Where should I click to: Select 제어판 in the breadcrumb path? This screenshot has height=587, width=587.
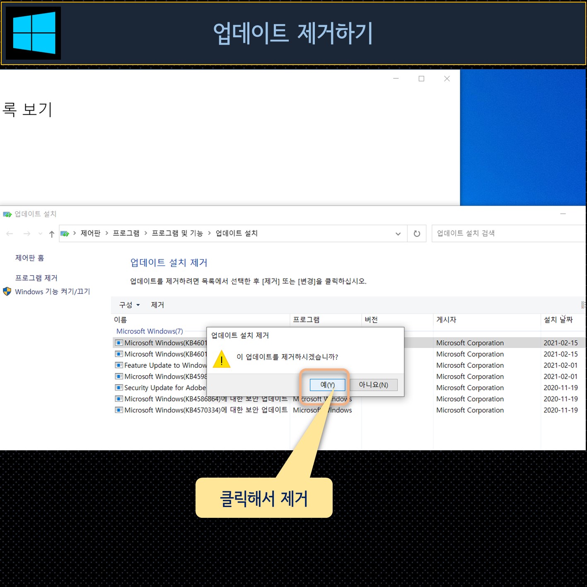[x=90, y=233]
